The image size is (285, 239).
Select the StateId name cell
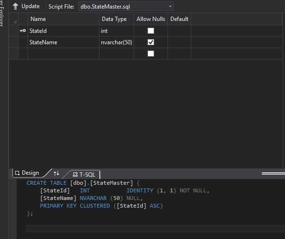[63, 31]
